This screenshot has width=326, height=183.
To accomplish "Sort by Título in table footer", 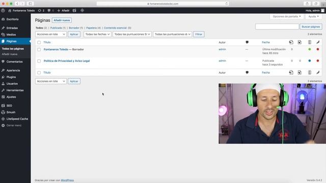I will click(47, 72).
